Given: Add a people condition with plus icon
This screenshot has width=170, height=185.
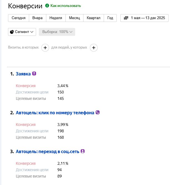Looking at the screenshot, I should [94, 48].
